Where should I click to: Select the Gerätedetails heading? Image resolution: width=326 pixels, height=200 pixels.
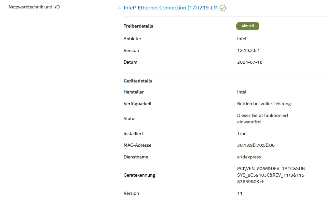click(138, 81)
